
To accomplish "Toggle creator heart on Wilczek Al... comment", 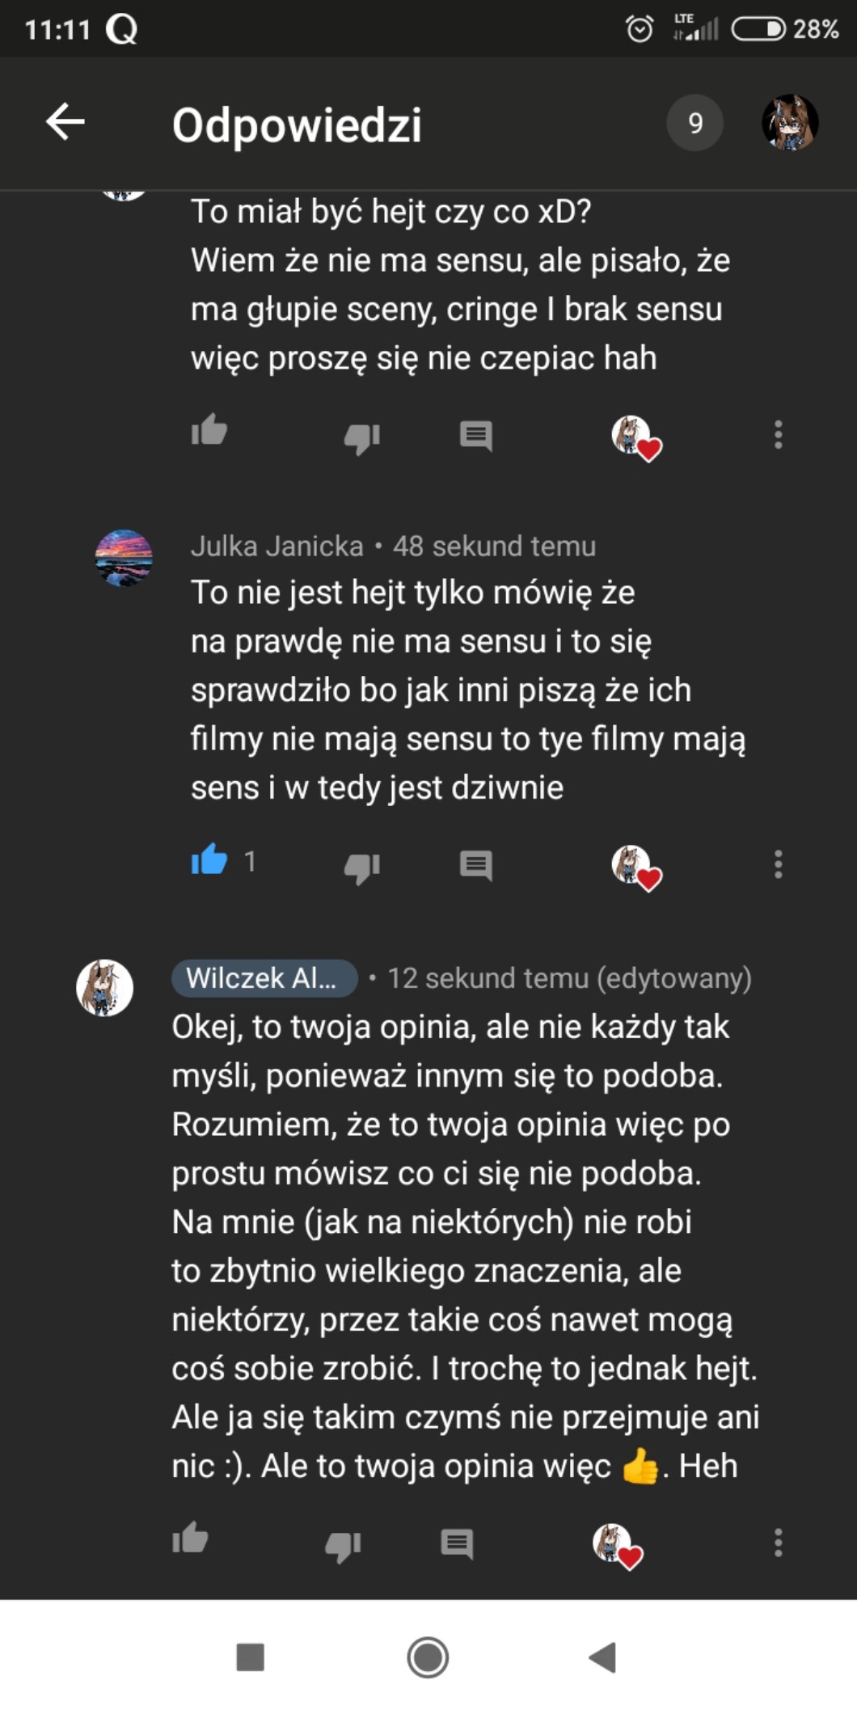I will [x=617, y=1546].
